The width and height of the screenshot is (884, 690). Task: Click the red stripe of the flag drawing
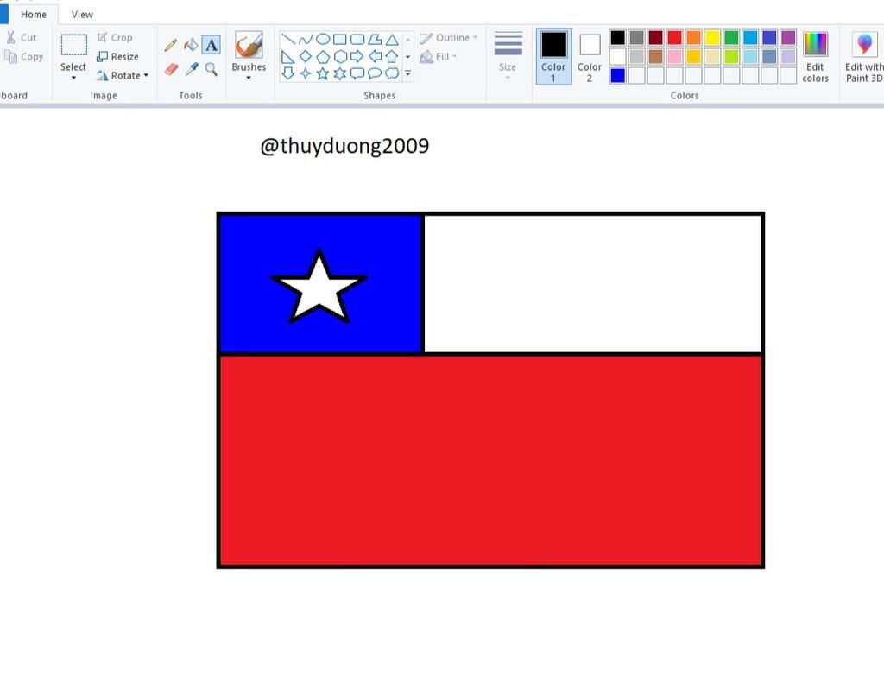490,460
